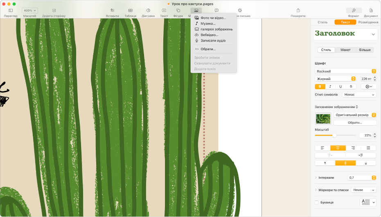381x217 pixels.
Task: Click the Add Page (Додати сторінку) icon
Action: (x=54, y=11)
